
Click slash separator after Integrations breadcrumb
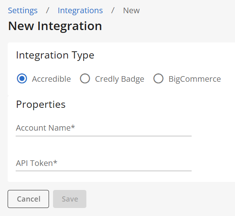pos(113,10)
